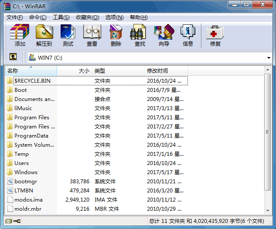Select the bootmgr system file
Viewport: 276px width, 229px height.
click(26, 182)
